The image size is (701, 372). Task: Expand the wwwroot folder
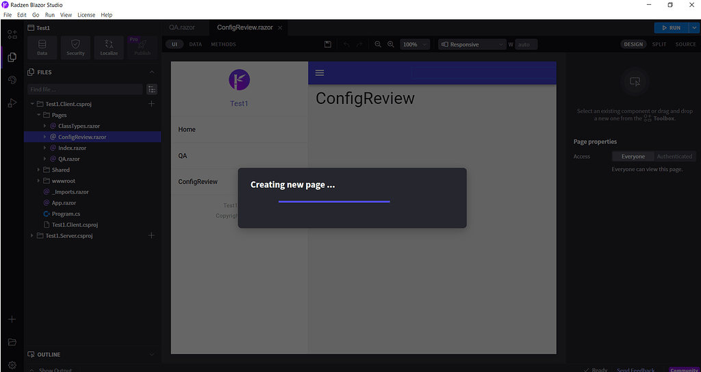[x=38, y=181]
